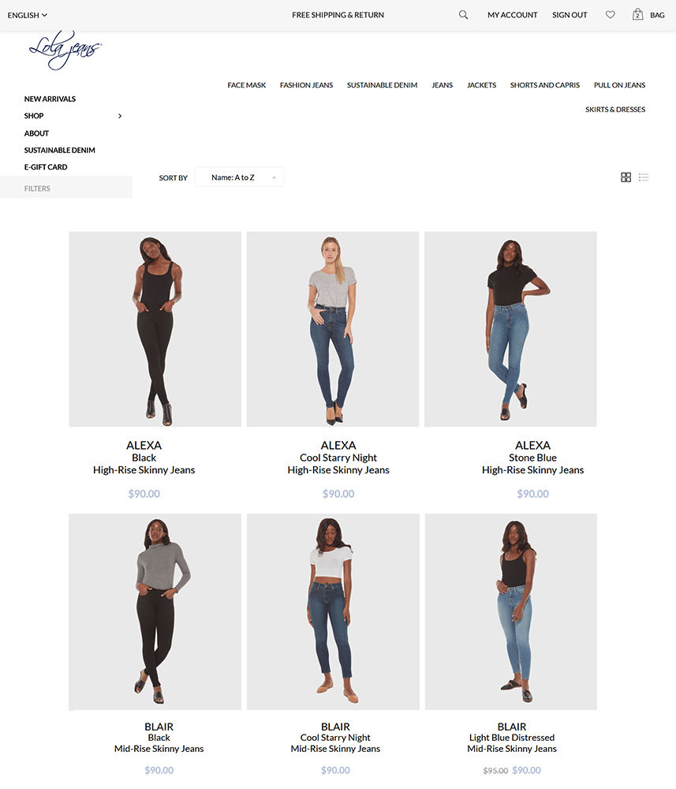Open the search magnifier icon
Screen dimensions: 676x789
463,15
